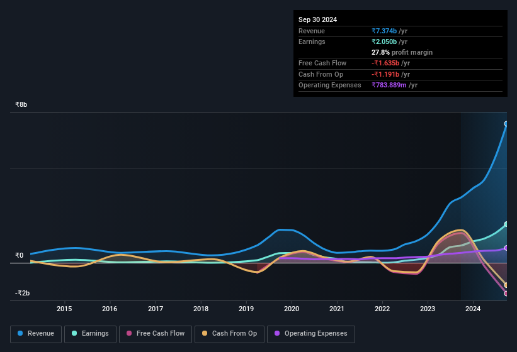Click the 2024 label on the x-axis
The height and width of the screenshot is (352, 517).
coord(473,309)
